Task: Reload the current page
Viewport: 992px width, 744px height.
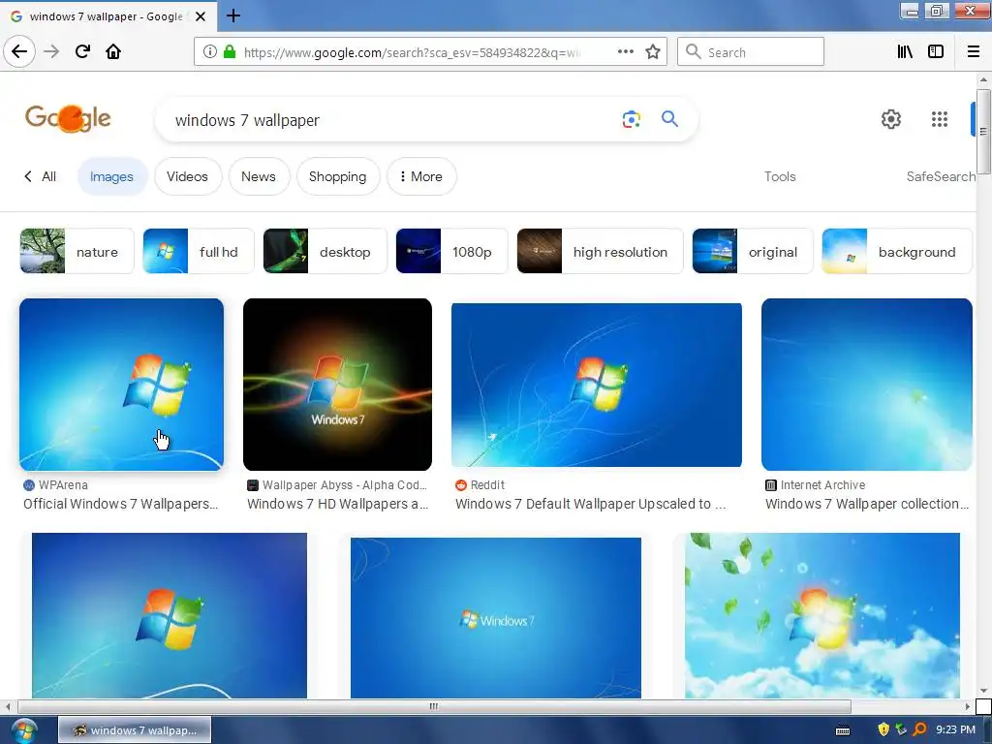Action: [82, 51]
